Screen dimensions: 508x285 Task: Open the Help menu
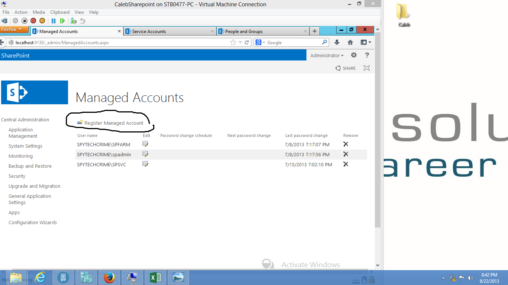(94, 12)
